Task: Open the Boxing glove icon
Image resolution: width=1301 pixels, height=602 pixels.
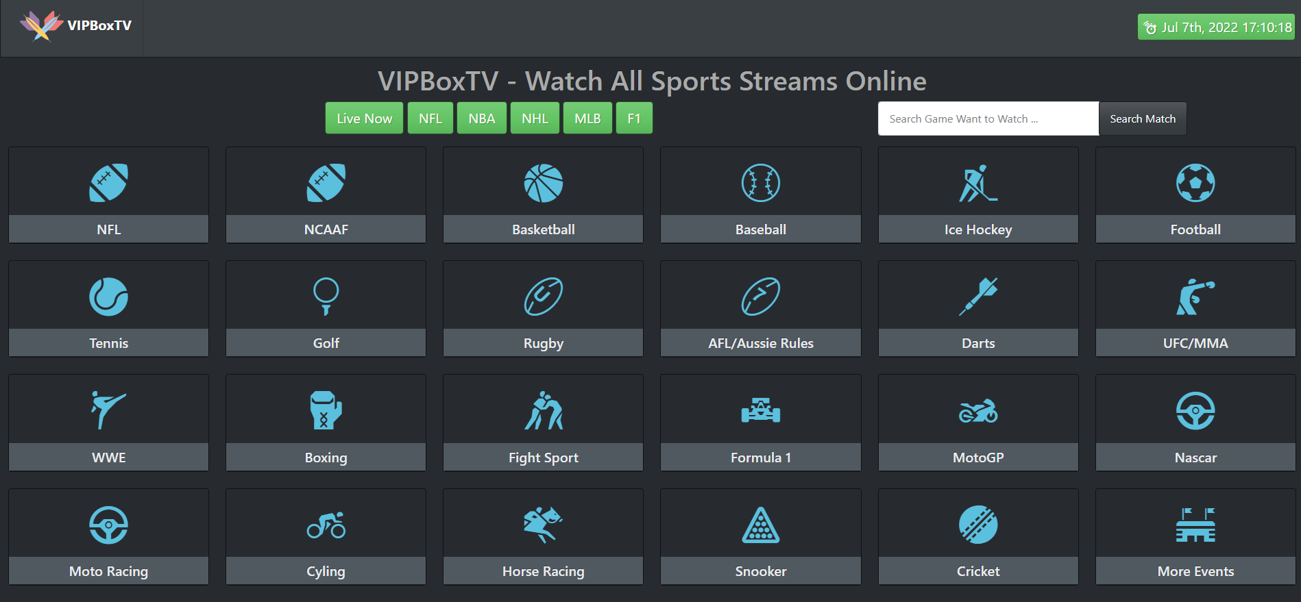Action: click(x=326, y=410)
